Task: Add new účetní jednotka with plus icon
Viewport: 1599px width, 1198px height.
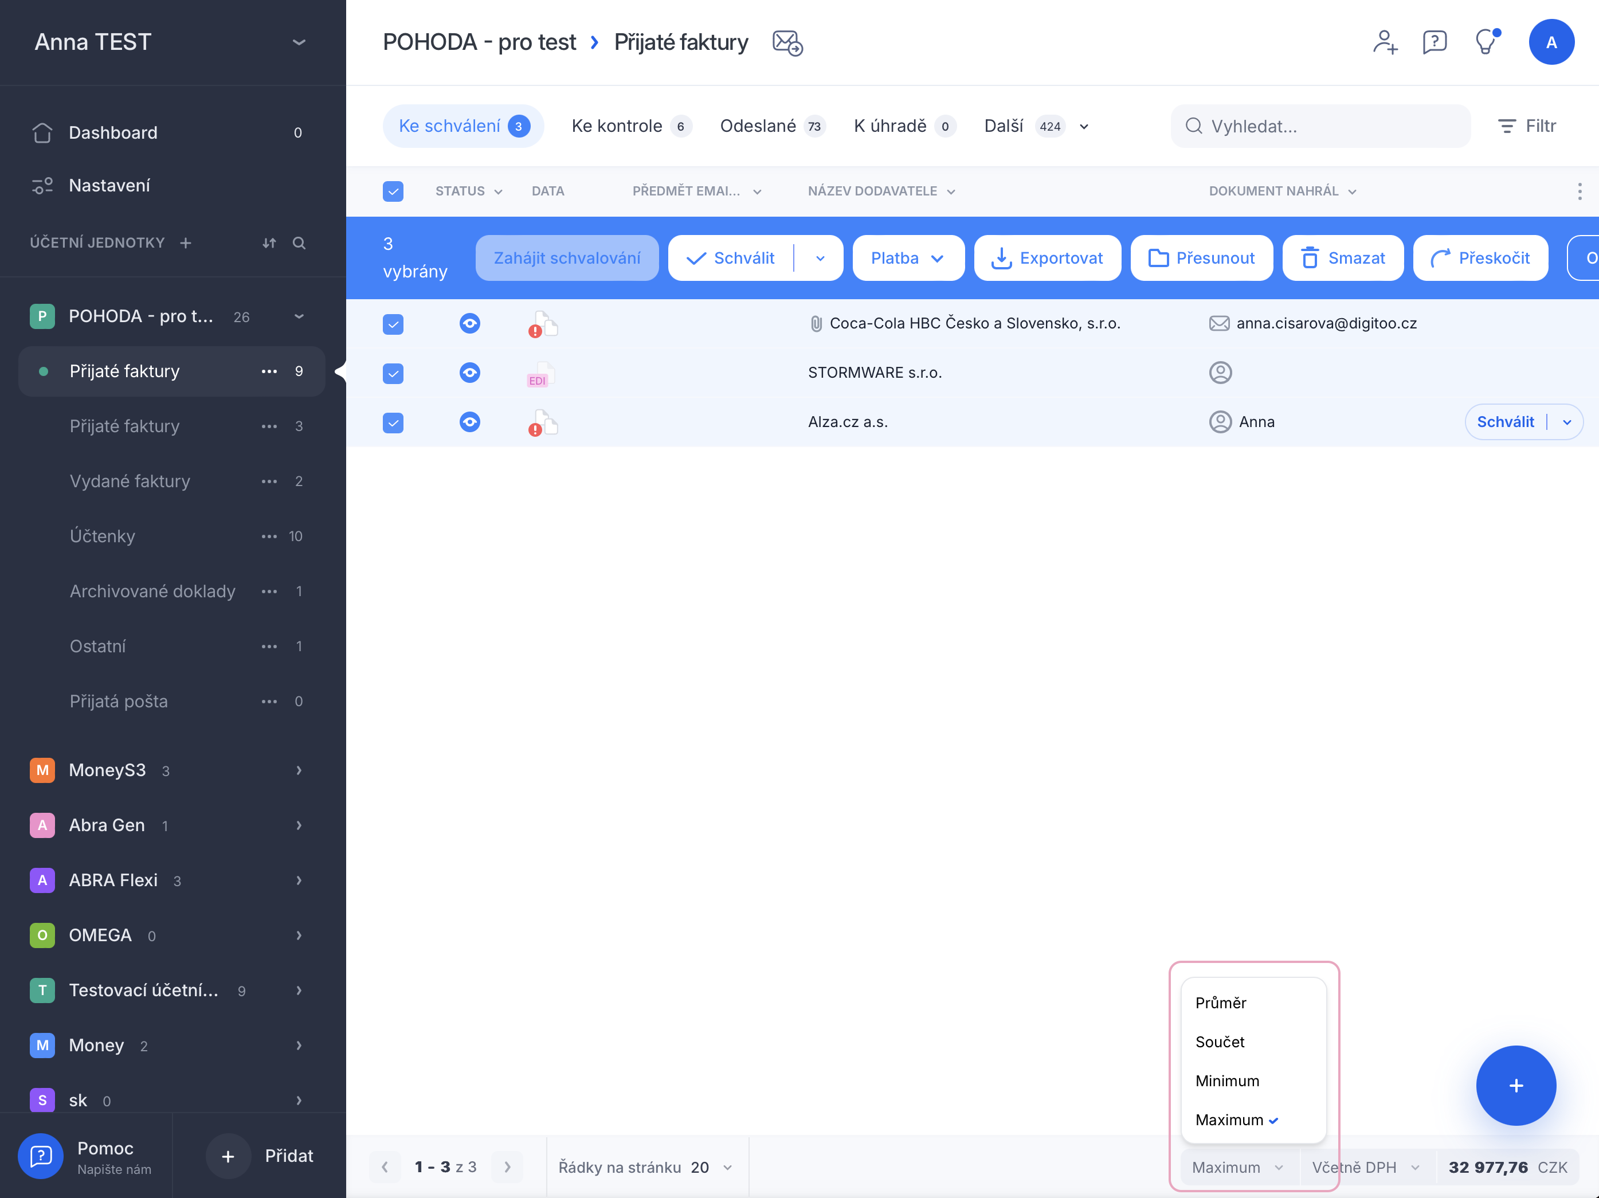Action: [x=186, y=243]
